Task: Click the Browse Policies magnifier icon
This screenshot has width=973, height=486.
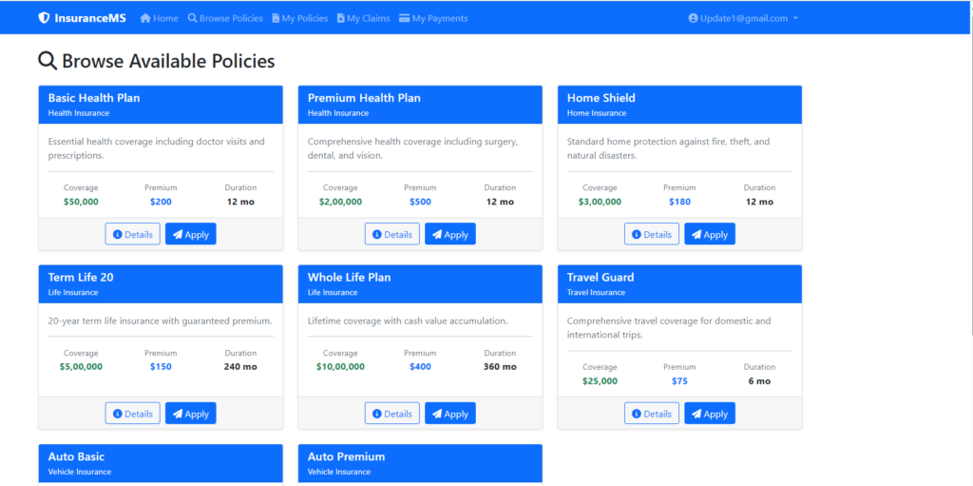Action: pyautogui.click(x=192, y=18)
